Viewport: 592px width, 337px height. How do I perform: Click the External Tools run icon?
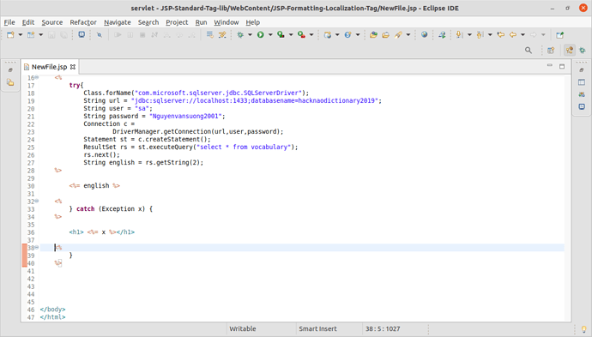coord(301,34)
